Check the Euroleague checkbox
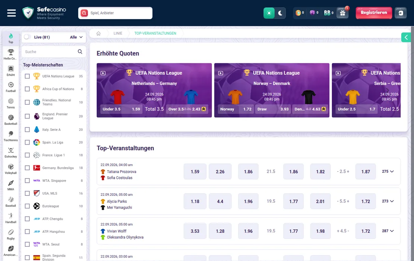The height and width of the screenshot is (261, 414). click(x=27, y=206)
